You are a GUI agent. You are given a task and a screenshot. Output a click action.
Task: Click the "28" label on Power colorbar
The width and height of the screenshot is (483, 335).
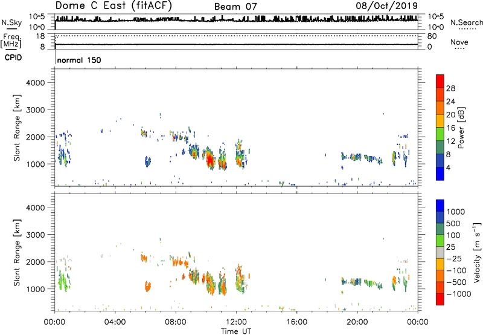[450, 88]
